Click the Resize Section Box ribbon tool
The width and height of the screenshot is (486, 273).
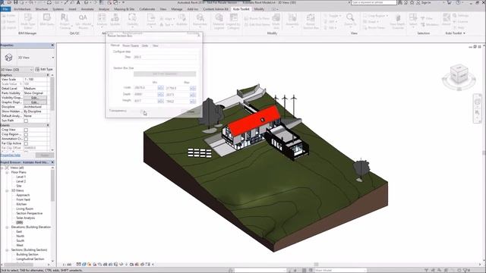[311, 21]
